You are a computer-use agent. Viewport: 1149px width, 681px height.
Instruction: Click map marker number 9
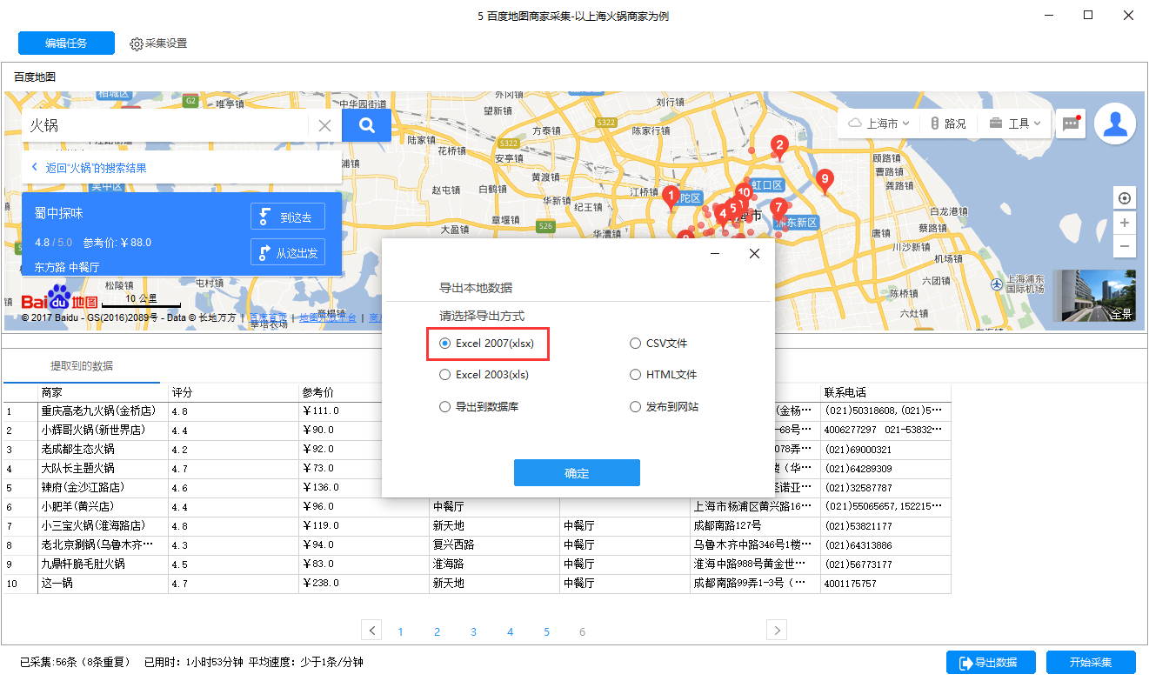pyautogui.click(x=825, y=181)
